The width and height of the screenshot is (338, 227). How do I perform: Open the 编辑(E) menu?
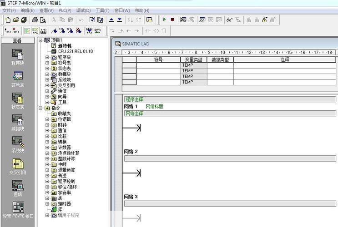28,10
